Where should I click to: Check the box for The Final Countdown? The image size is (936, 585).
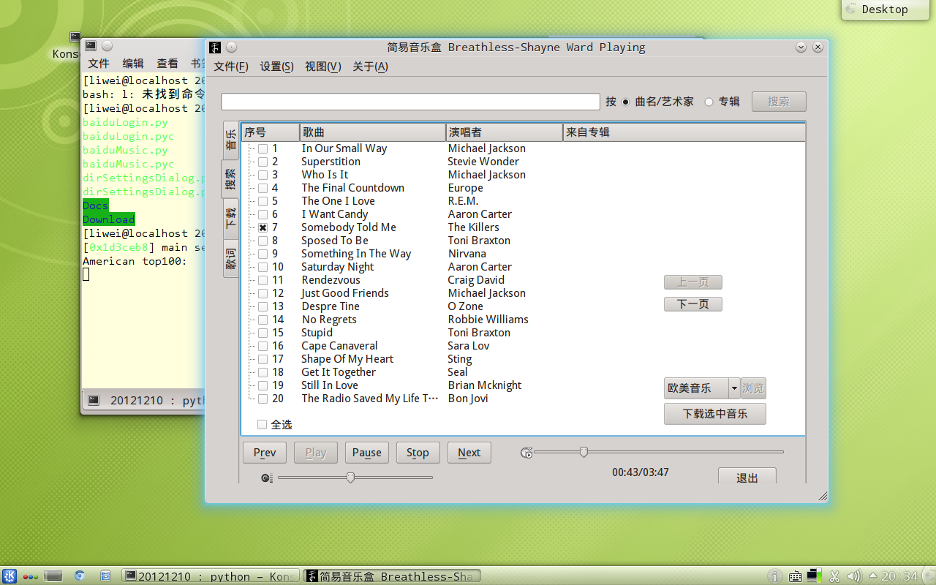pos(263,188)
